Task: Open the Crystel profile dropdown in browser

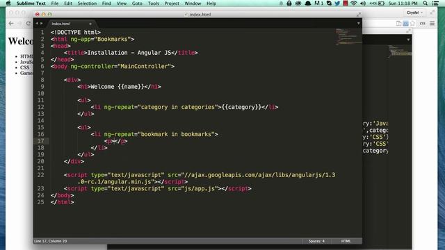Action: (x=414, y=12)
